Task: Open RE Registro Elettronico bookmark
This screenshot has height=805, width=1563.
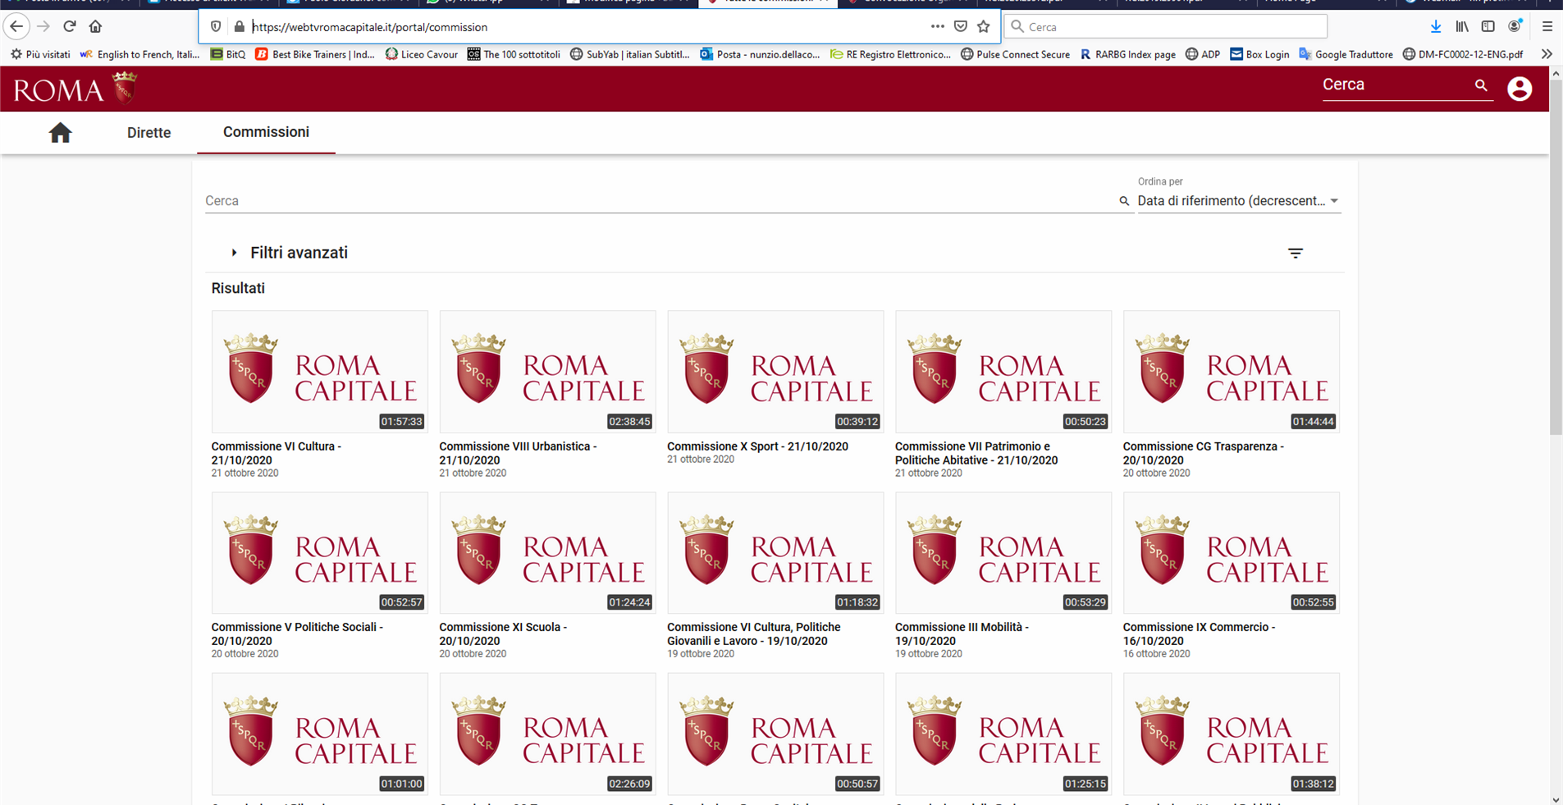Action: (890, 54)
